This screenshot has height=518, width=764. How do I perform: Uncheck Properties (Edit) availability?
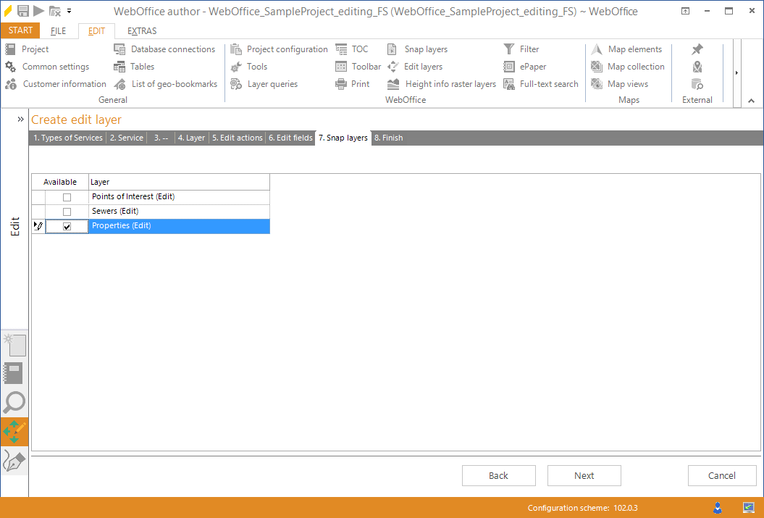pyautogui.click(x=67, y=226)
